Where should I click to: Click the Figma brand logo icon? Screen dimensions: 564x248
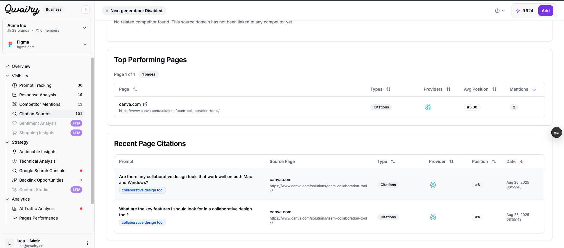[10, 44]
